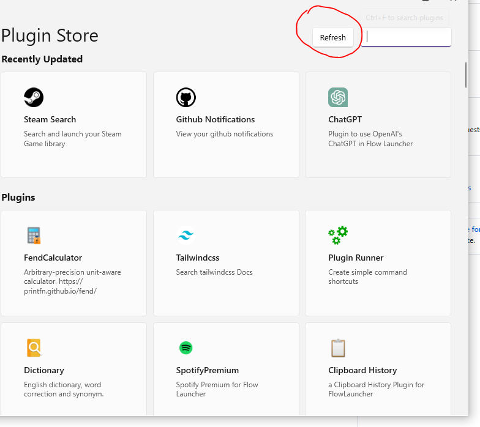Screen dimensions: 480x427
Task: Click 'English dictionary, word correction' description
Action: coord(64,389)
